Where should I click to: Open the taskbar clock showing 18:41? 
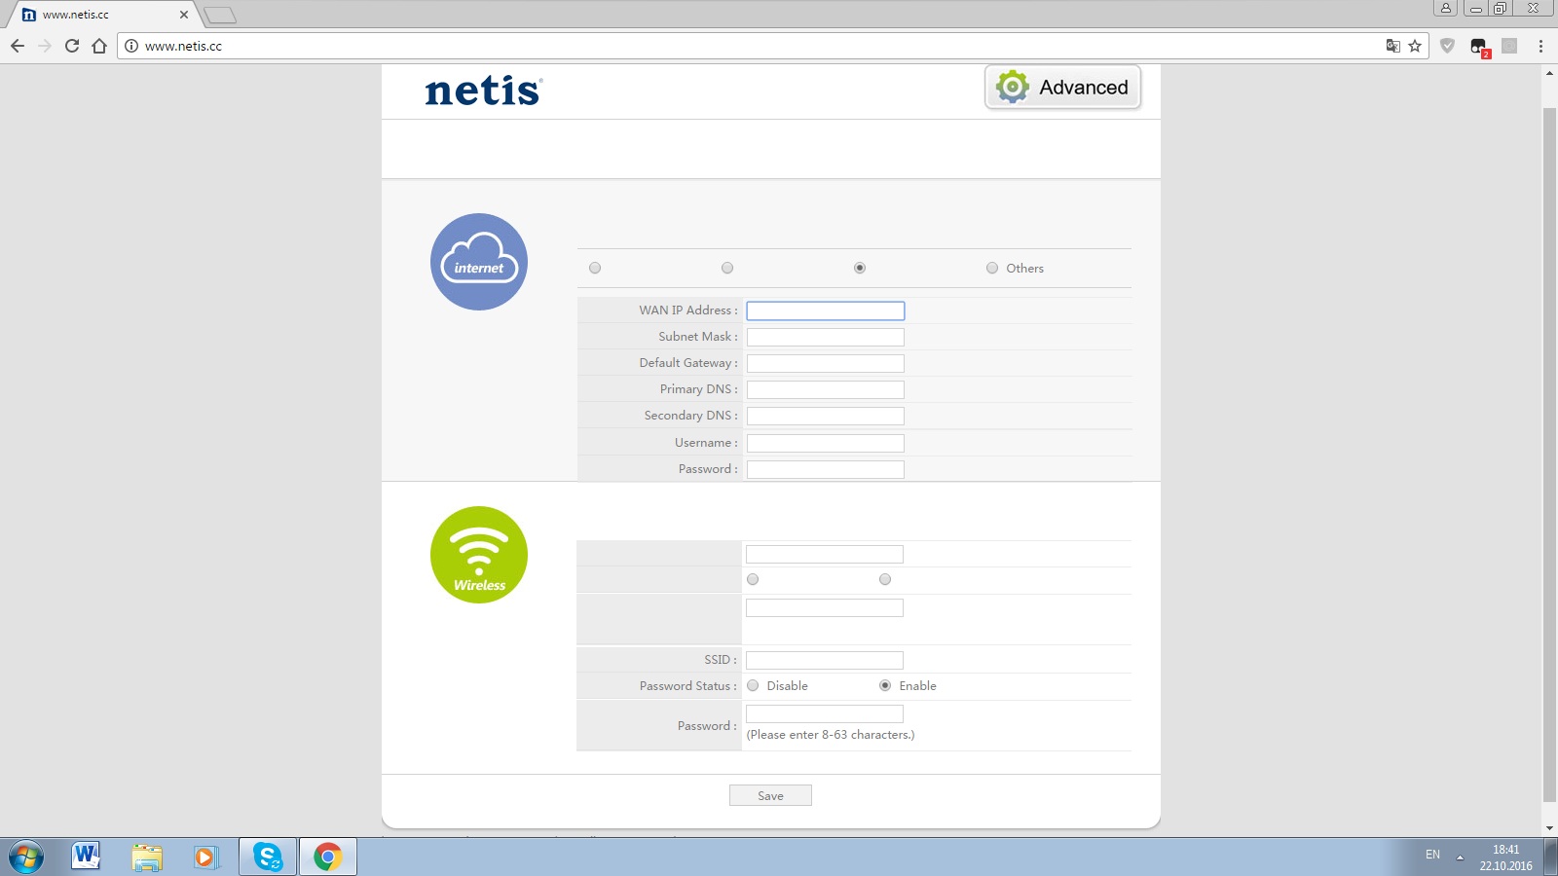coord(1506,858)
